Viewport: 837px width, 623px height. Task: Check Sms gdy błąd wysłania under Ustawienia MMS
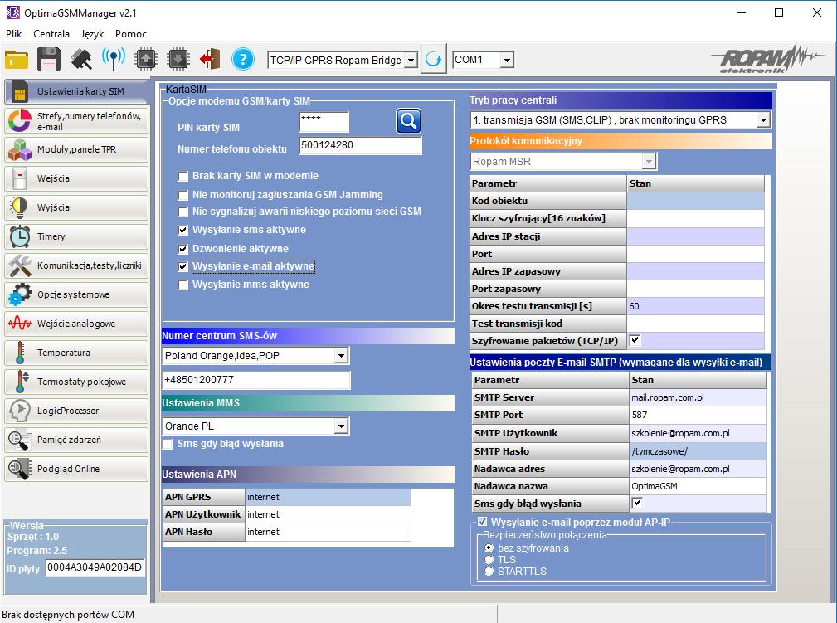(168, 444)
